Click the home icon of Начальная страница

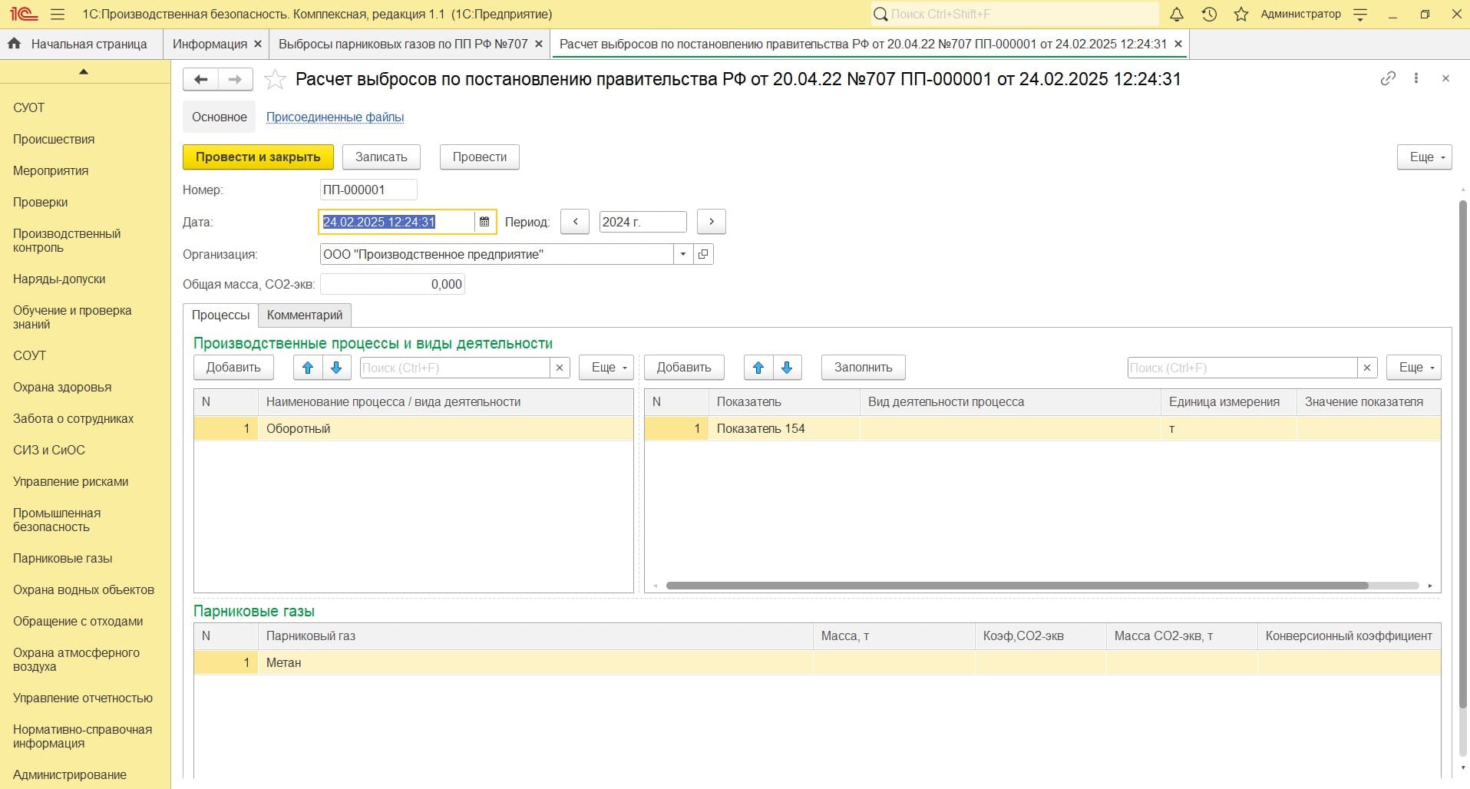pos(14,44)
